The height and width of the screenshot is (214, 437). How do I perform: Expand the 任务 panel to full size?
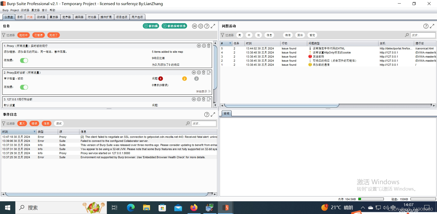213,26
